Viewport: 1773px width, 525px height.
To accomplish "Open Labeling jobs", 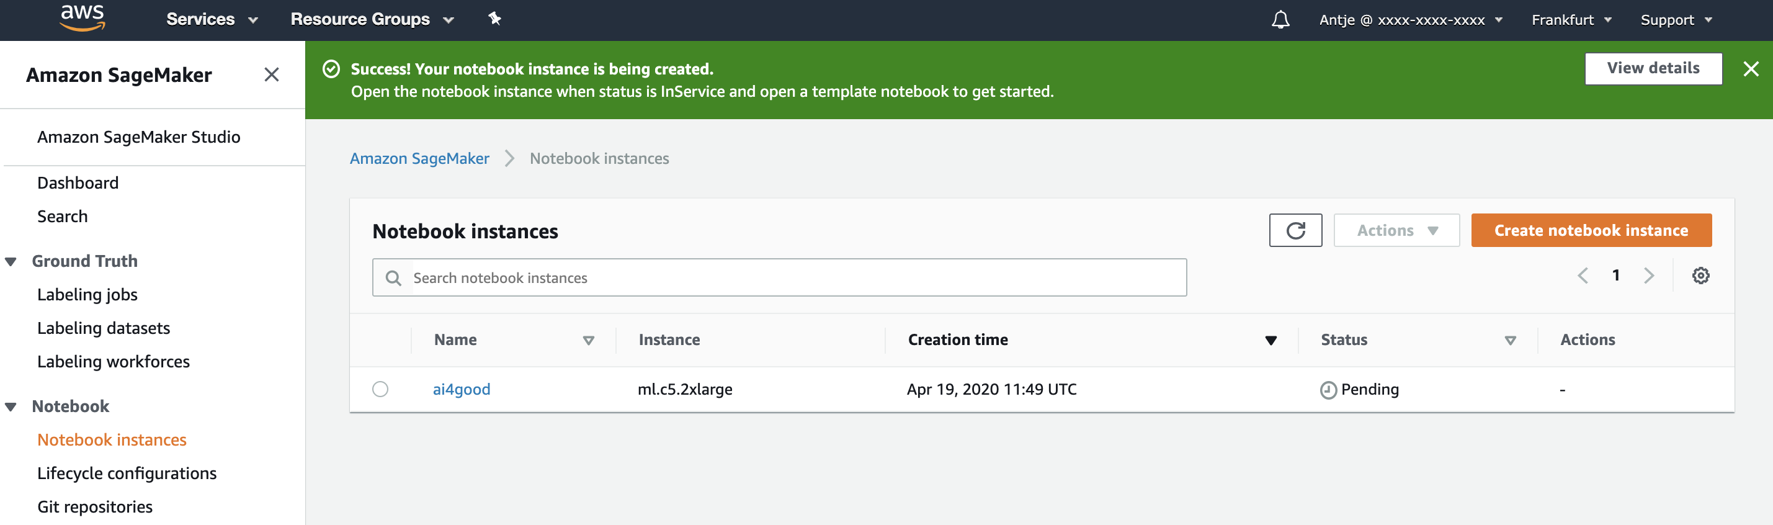I will tap(87, 295).
